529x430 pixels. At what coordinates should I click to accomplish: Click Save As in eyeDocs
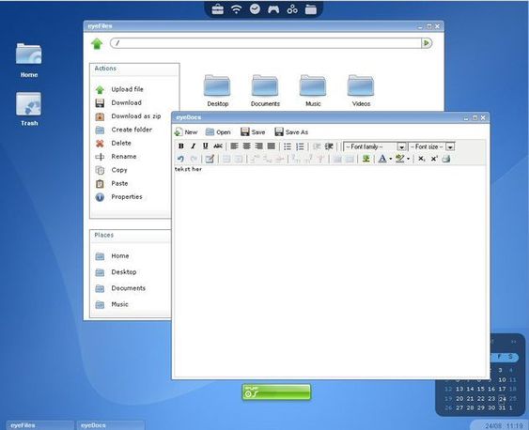pos(291,132)
